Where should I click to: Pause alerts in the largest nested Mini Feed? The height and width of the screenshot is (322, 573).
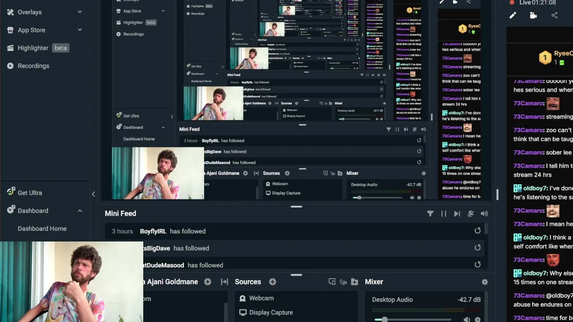(x=397, y=129)
